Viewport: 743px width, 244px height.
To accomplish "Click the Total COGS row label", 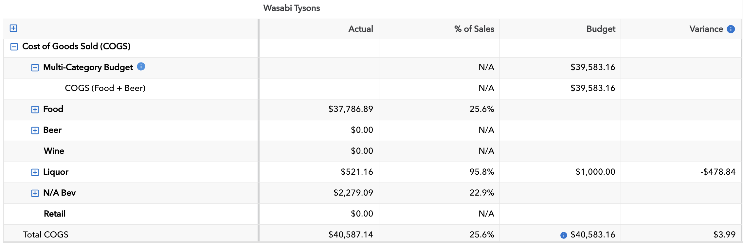I will tap(45, 235).
